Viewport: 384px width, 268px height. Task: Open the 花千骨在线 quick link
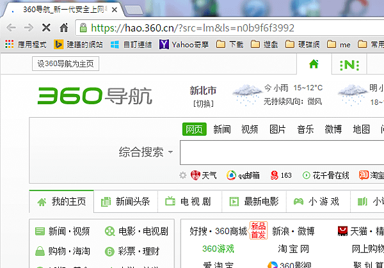[326, 175]
